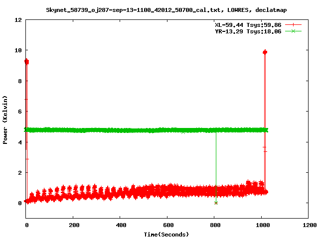This screenshot has width=319, height=239.
Task: Click the 8 tick label on y-axis
Action: click(19, 81)
